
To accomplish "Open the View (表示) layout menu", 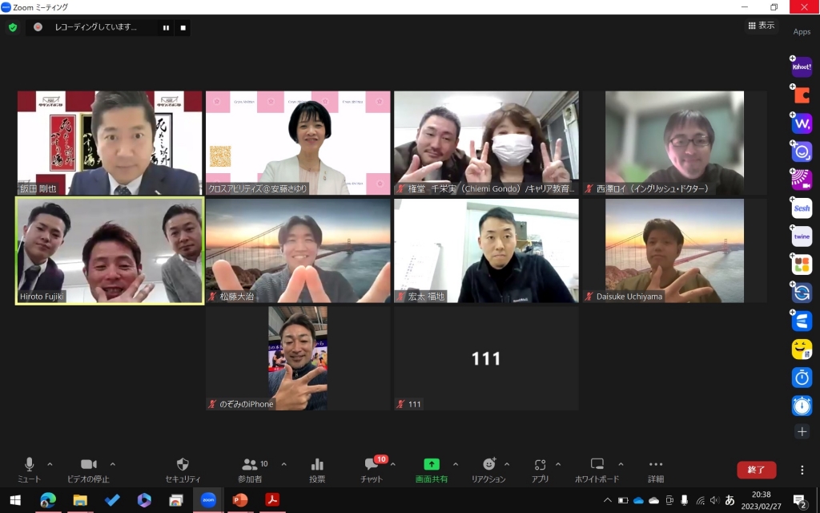I will coord(761,26).
